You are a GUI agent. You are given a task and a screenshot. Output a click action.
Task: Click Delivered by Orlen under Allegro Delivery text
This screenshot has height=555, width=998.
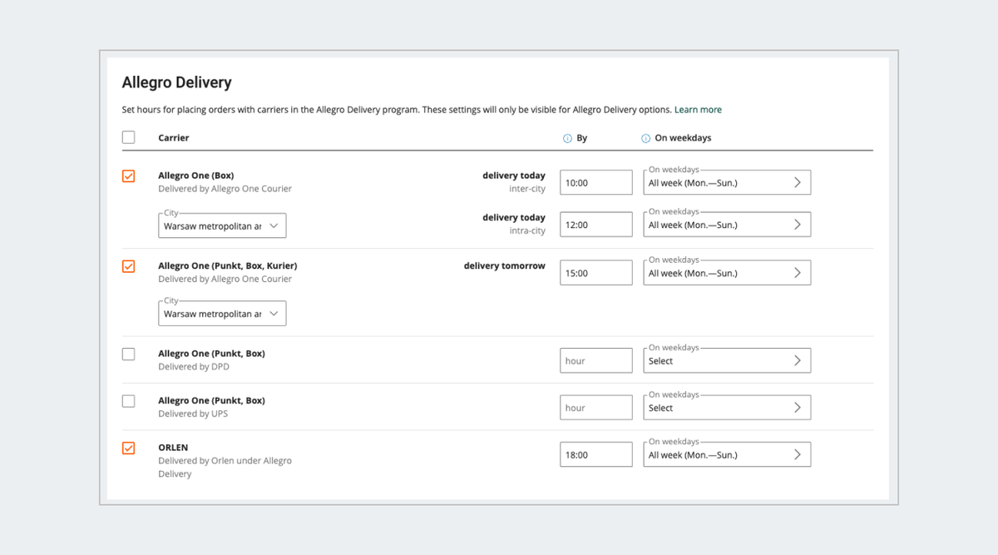225,468
